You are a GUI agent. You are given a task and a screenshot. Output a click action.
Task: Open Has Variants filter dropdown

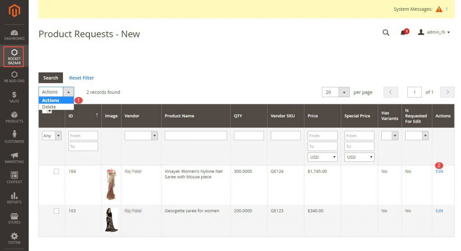389,135
